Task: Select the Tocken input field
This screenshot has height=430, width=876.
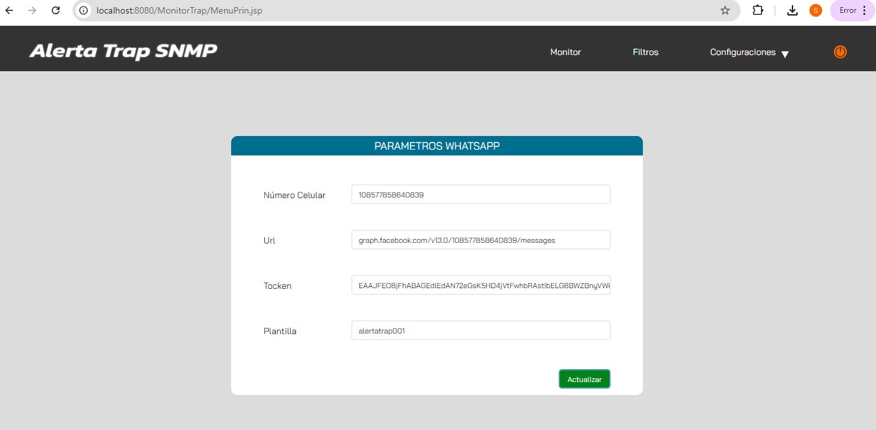Action: click(x=480, y=285)
